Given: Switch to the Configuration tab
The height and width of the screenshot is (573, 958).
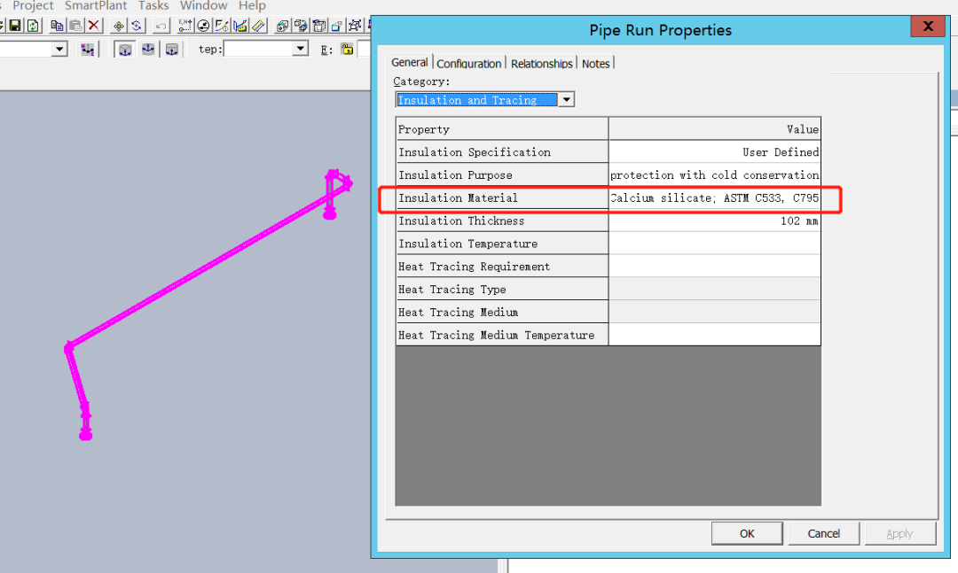Looking at the screenshot, I should [x=468, y=64].
